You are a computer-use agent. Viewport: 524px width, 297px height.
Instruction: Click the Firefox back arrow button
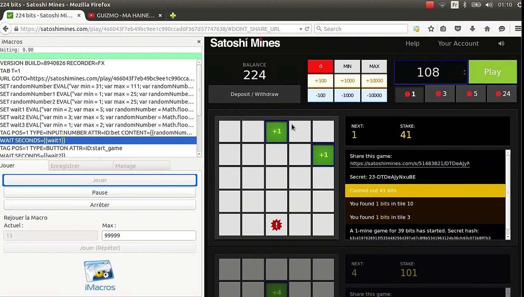[5, 29]
